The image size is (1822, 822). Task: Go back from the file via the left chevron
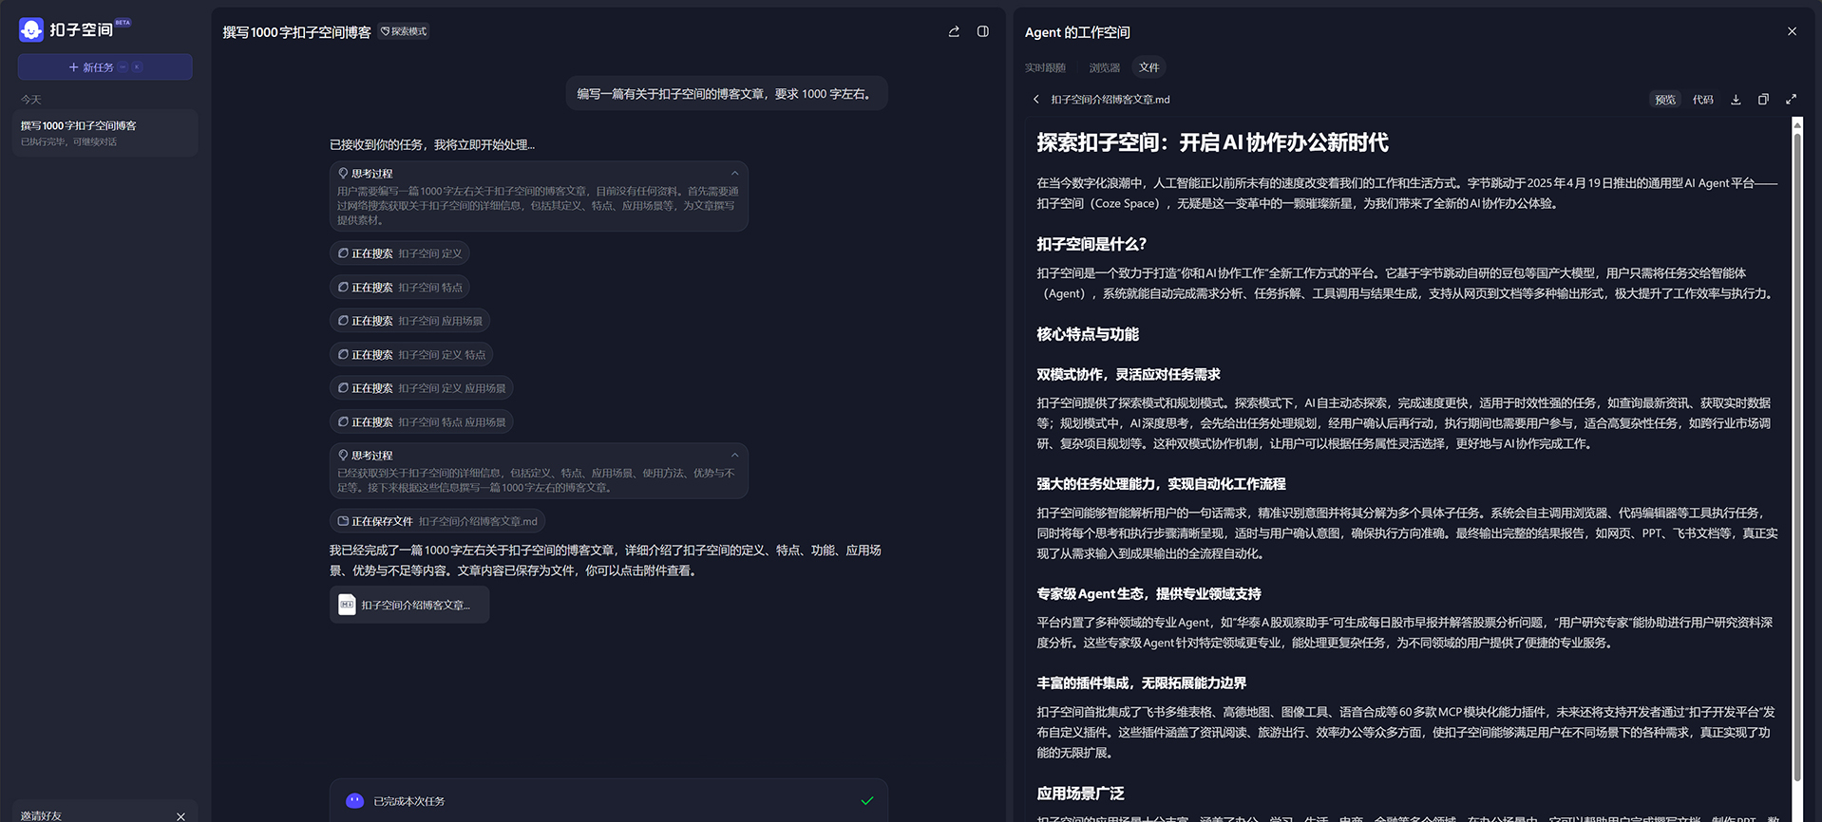tap(1036, 99)
